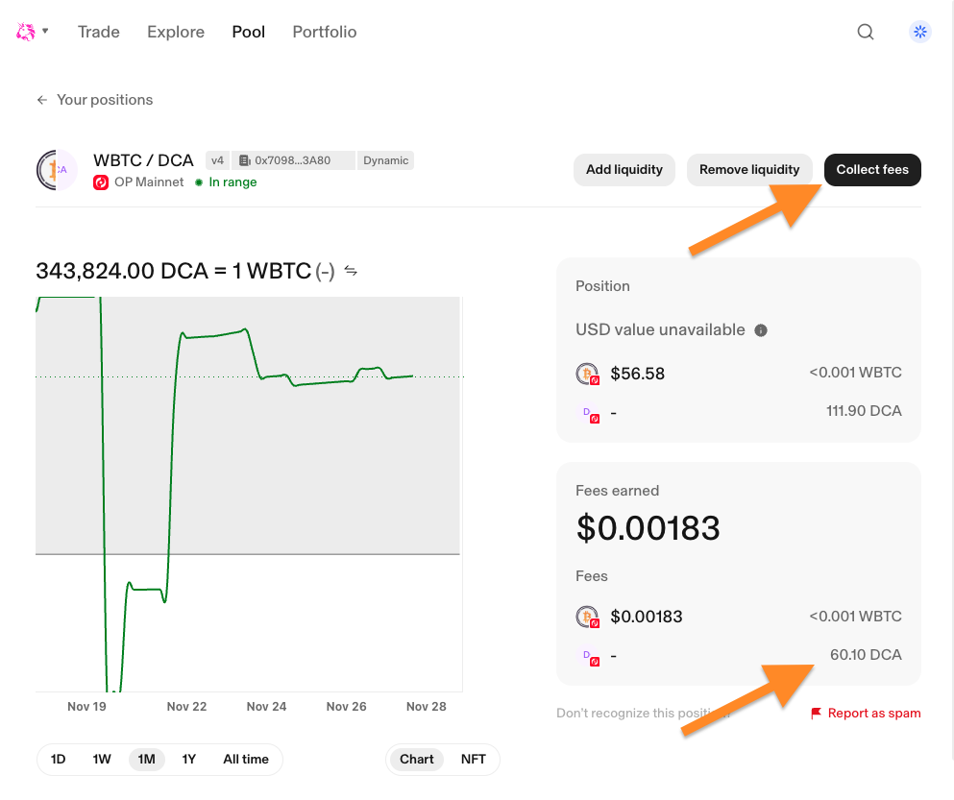Viewport: 954px width, 800px height.
Task: Select the 1D time range
Action: [x=58, y=759]
